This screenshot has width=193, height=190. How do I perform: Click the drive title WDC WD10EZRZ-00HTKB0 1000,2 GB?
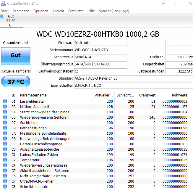(x=98, y=34)
